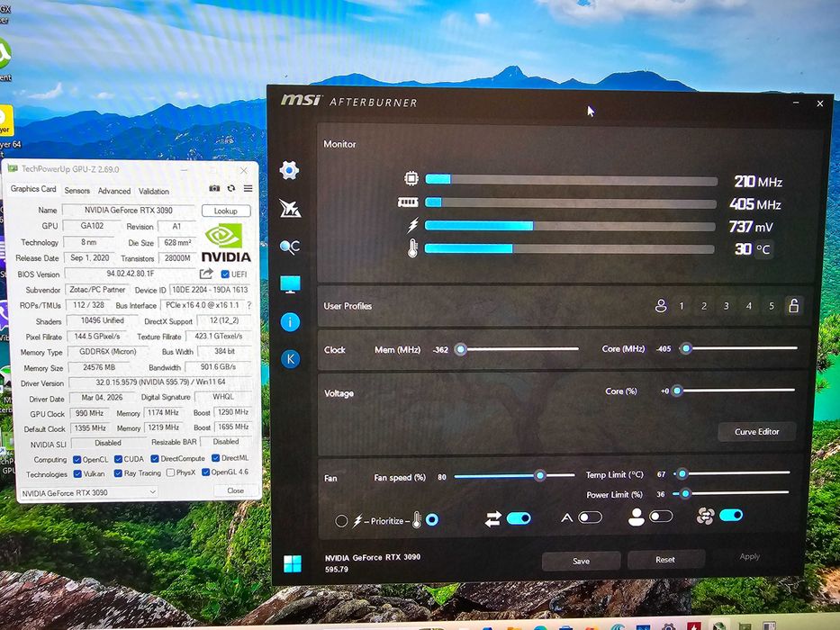
Task: Toggle the PhysX checkbox
Action: 170,472
